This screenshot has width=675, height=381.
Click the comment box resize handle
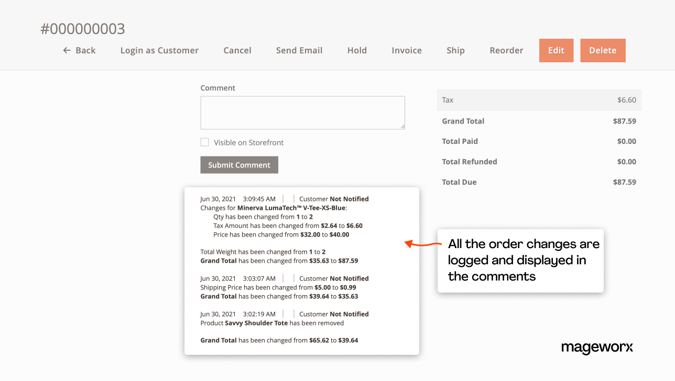[402, 127]
